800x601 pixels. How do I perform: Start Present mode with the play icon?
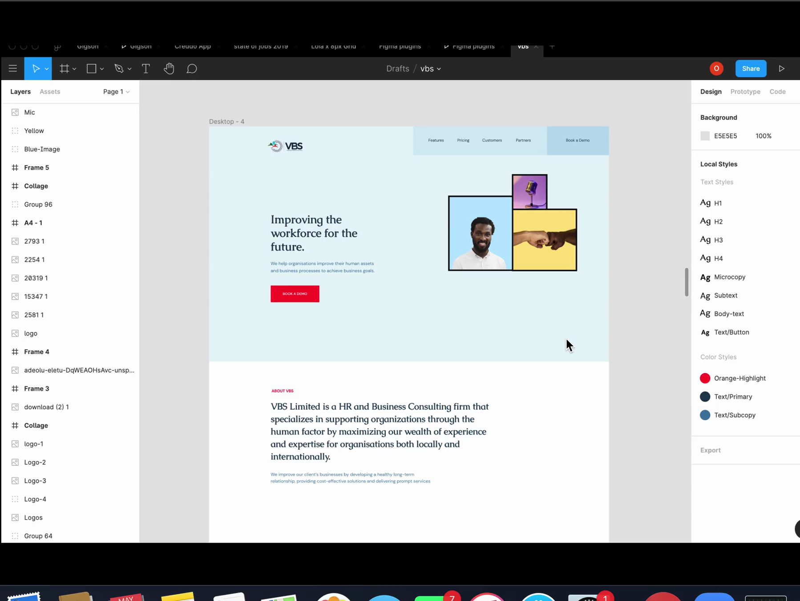coord(781,68)
